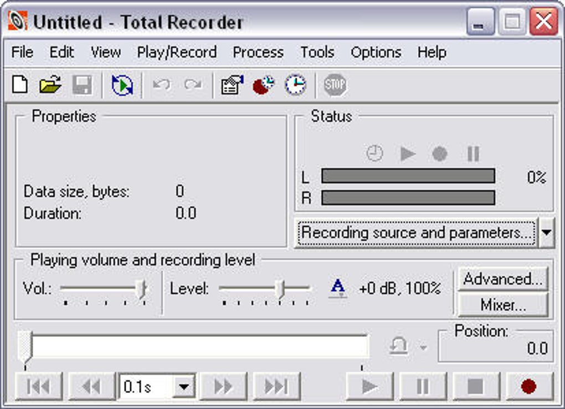The width and height of the screenshot is (565, 409).
Task: Click the automatic level A icon
Action: point(338,288)
